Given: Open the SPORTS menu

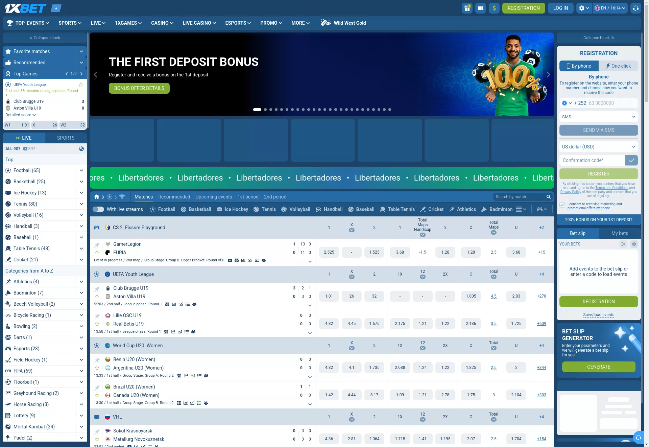Looking at the screenshot, I should 70,23.
